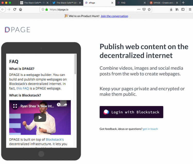193x164 pixels.
Task: Open the this FAQ link
Action: pyautogui.click(x=23, y=88)
